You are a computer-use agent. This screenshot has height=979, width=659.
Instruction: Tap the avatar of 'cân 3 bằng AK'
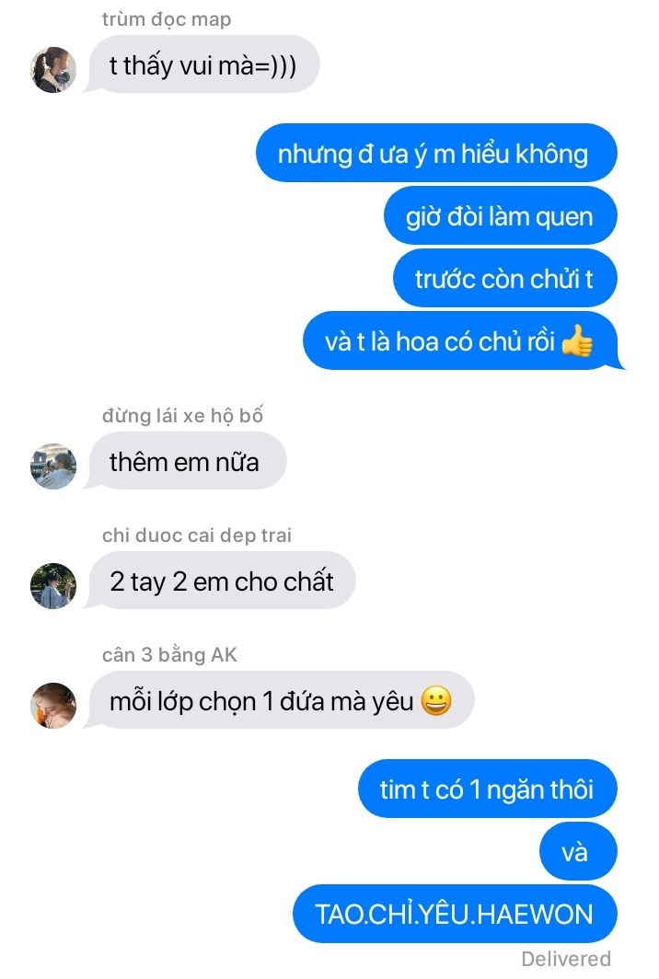click(53, 706)
